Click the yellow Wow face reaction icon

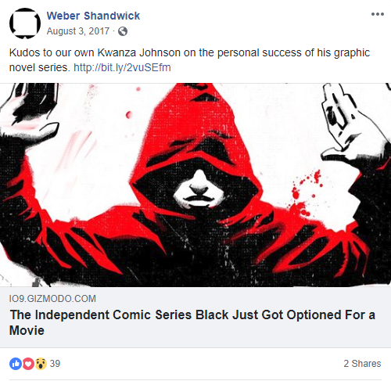(41, 364)
